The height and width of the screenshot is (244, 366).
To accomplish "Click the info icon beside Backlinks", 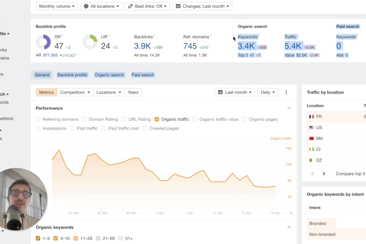I will [x=154, y=36].
